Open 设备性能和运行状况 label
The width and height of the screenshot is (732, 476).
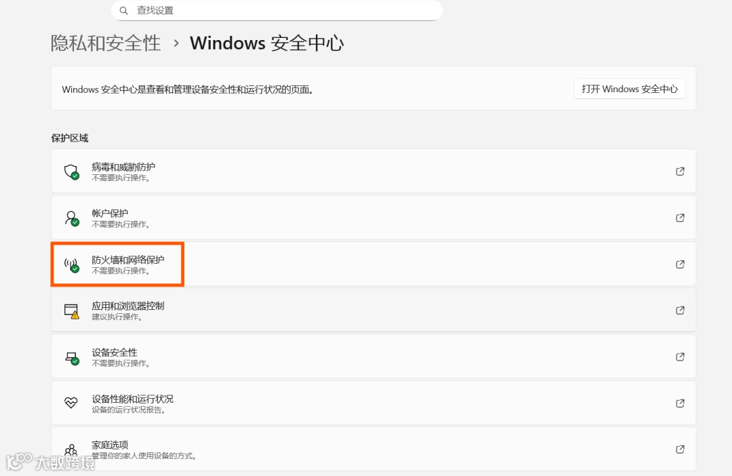[133, 399]
